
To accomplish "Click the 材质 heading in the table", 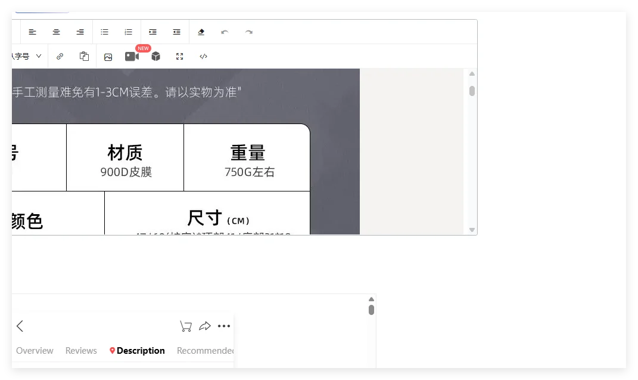I will [125, 153].
